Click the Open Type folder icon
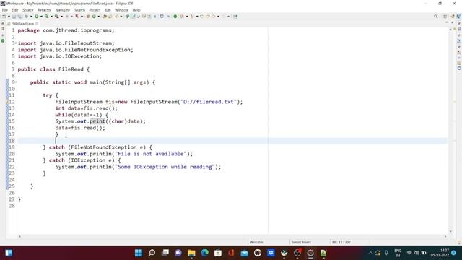 coord(105,17)
